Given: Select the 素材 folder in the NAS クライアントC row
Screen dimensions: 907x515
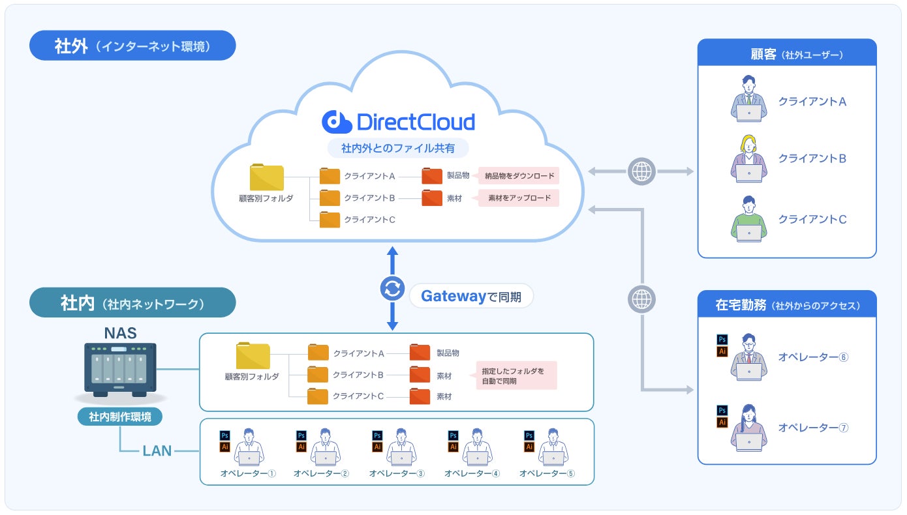Looking at the screenshot, I should [420, 396].
